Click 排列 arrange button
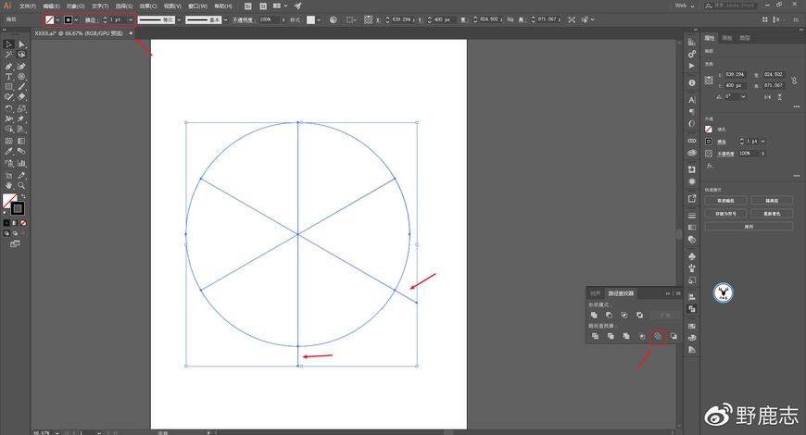The height and width of the screenshot is (435, 806). [749, 227]
